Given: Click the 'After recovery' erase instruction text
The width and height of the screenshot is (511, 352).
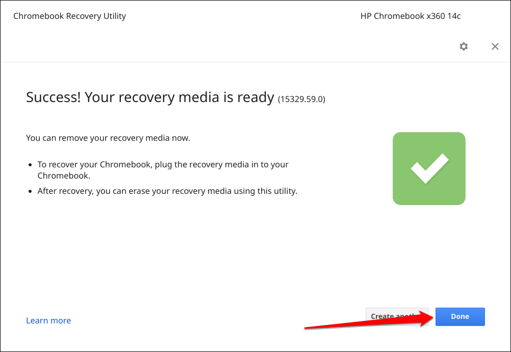Looking at the screenshot, I should (167, 191).
